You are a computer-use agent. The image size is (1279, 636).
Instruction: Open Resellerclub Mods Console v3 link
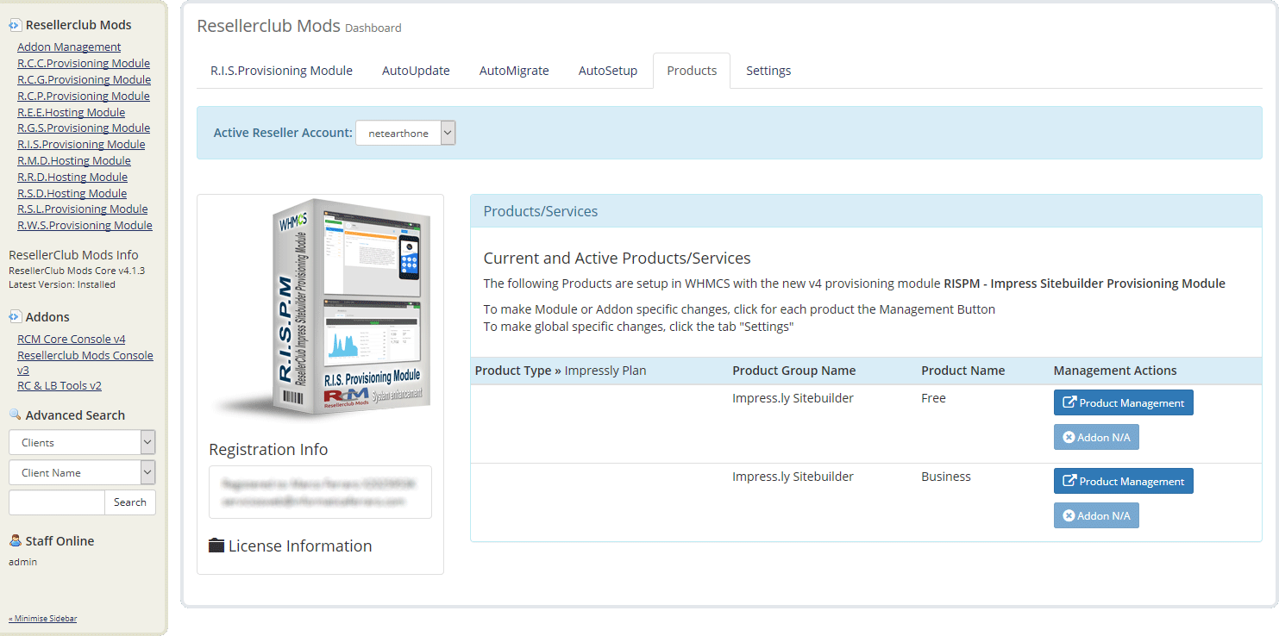85,362
